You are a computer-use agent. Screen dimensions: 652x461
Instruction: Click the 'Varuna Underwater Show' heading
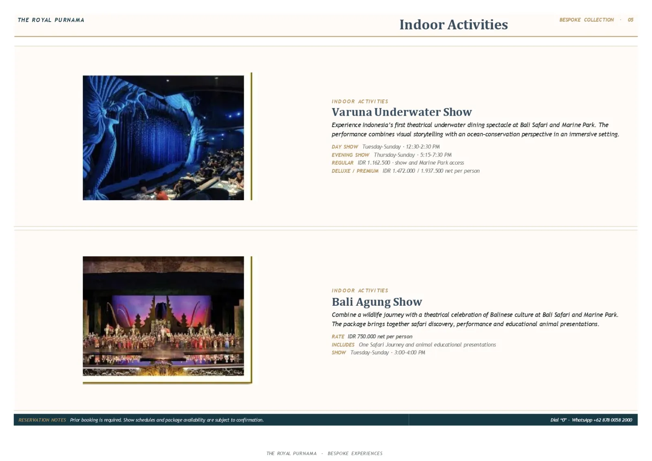[401, 112]
